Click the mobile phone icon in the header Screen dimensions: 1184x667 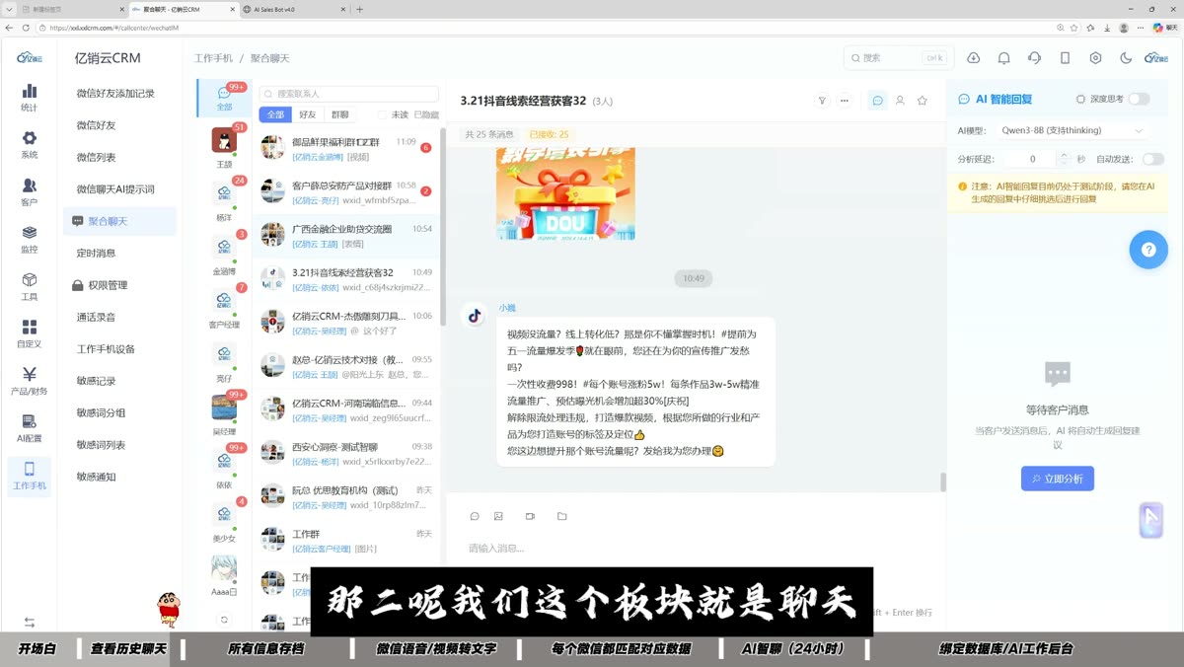coord(1065,58)
